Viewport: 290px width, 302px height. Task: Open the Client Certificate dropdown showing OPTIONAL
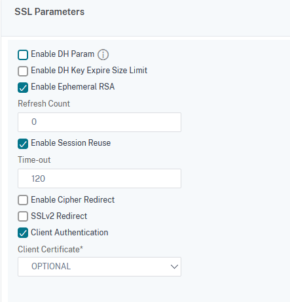click(100, 267)
